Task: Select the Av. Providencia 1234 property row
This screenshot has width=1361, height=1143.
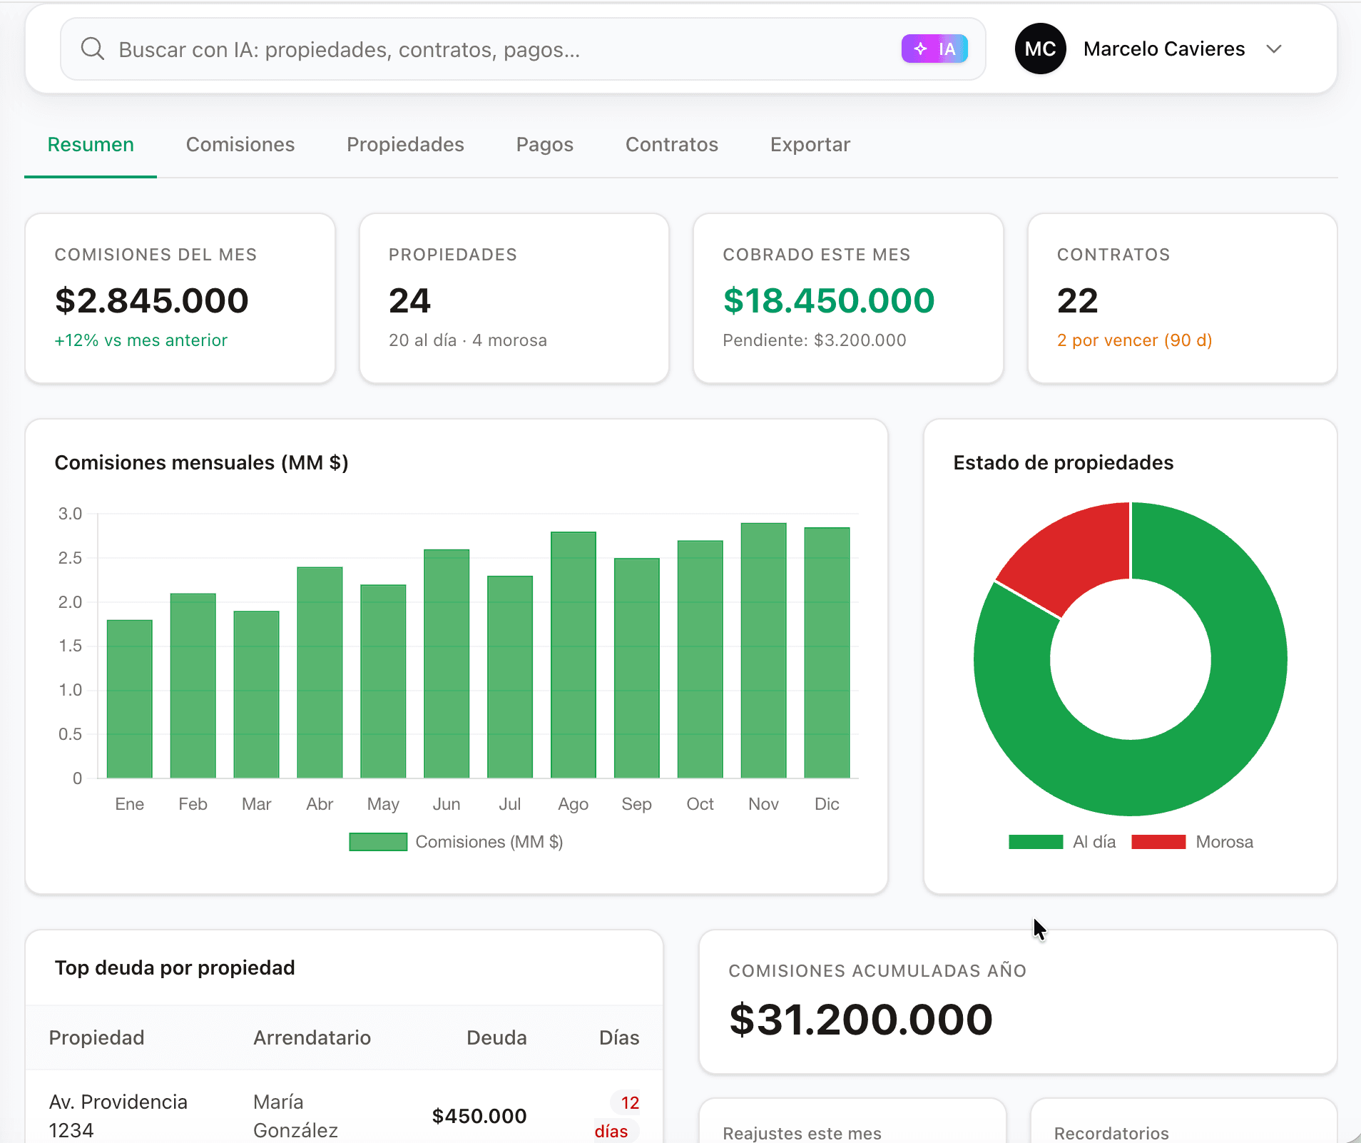Action: pos(118,1115)
